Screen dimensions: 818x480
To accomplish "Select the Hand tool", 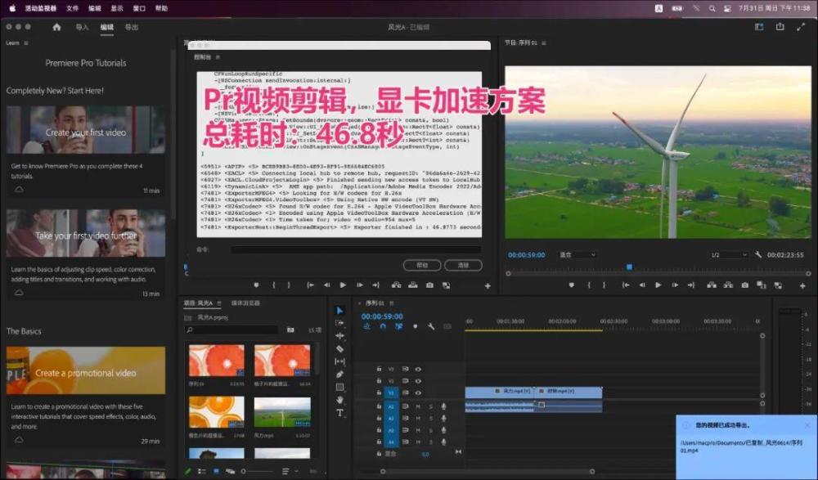I will (x=340, y=400).
